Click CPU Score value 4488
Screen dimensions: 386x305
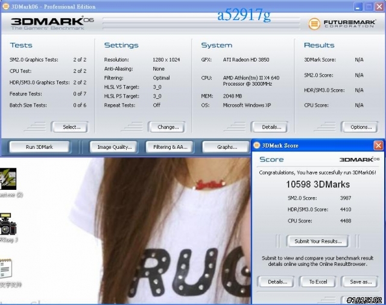coord(346,221)
